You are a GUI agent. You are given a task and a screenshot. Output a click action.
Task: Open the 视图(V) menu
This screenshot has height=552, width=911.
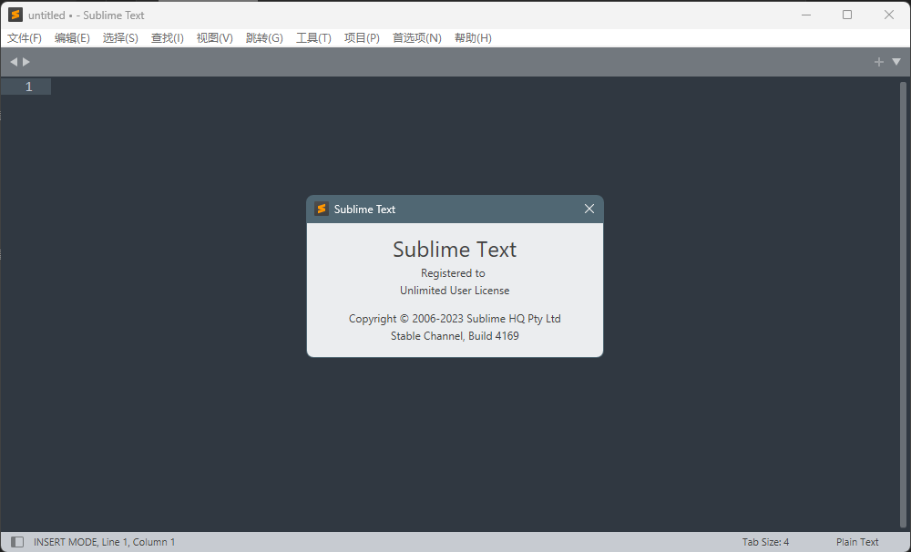(215, 38)
